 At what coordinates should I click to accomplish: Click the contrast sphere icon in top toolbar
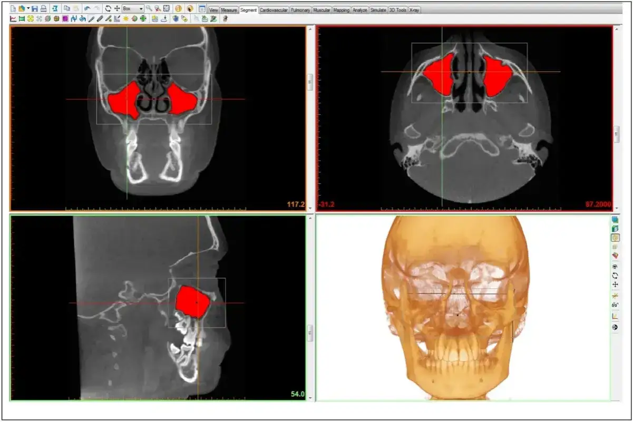(x=178, y=9)
